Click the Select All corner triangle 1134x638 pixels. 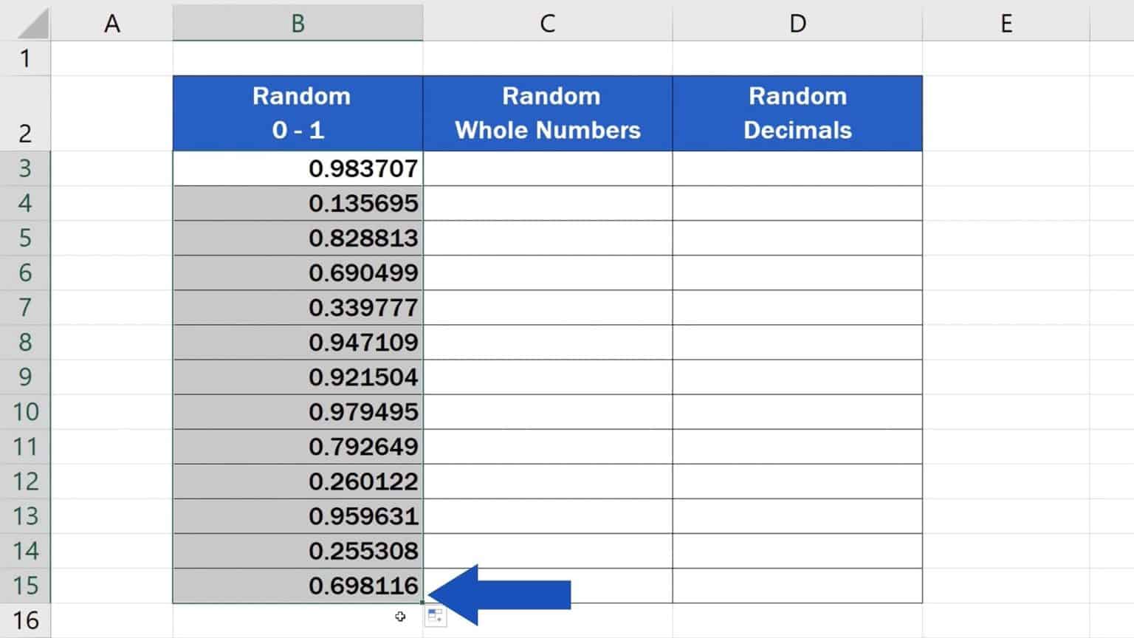33,24
